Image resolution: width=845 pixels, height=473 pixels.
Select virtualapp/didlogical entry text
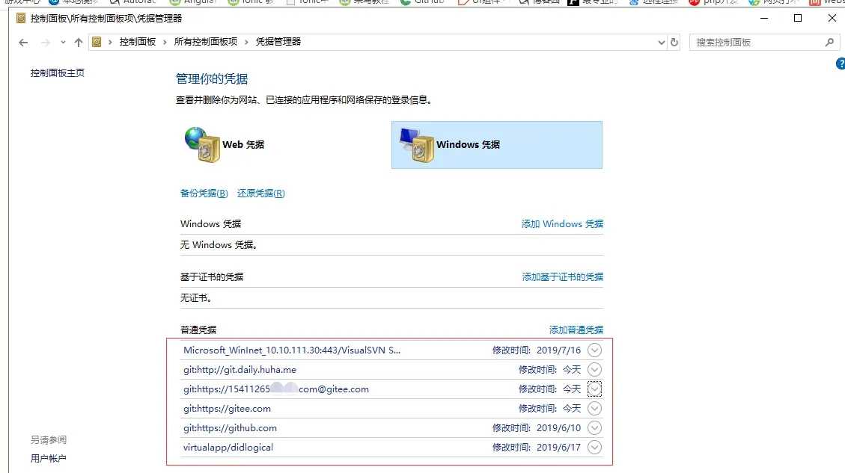228,447
